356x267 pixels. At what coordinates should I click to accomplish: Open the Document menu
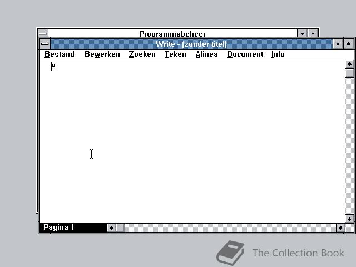245,55
